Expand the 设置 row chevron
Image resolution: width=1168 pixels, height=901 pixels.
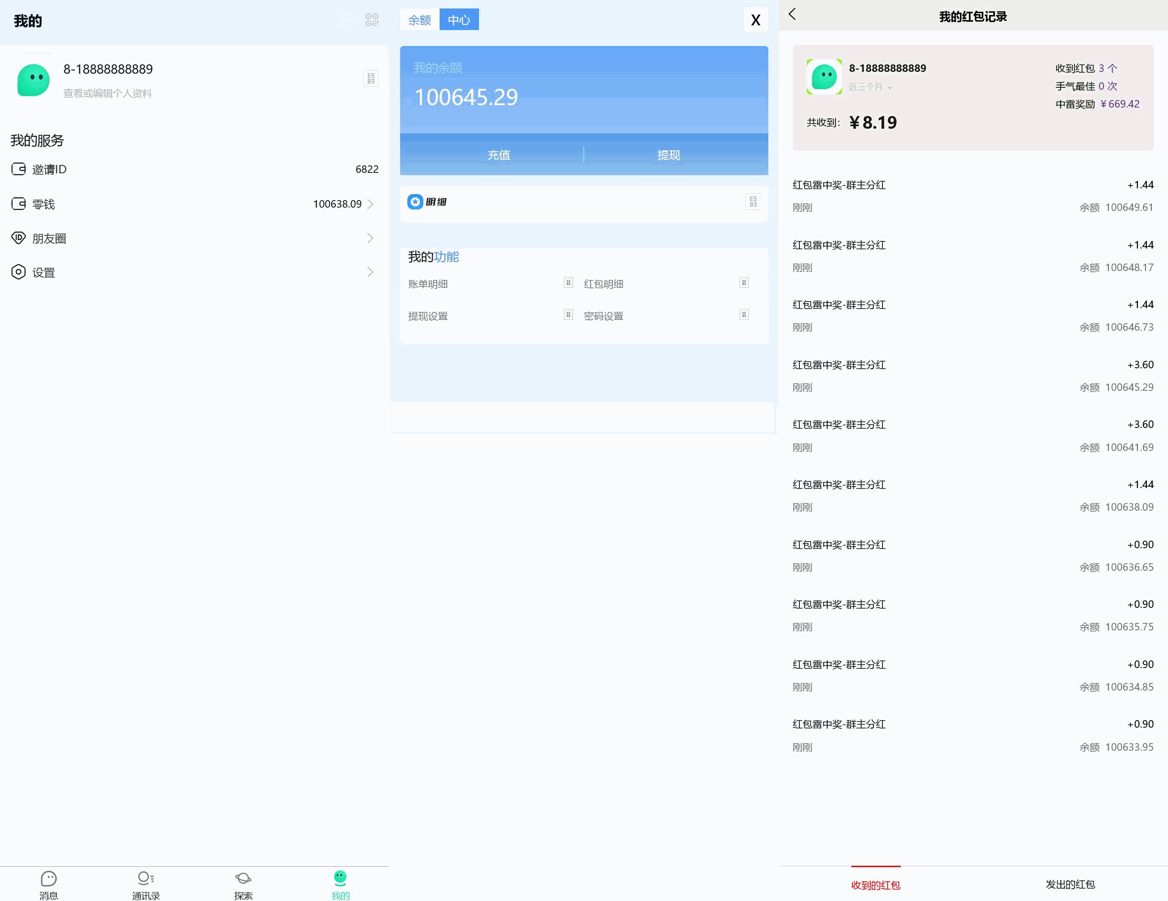click(370, 272)
